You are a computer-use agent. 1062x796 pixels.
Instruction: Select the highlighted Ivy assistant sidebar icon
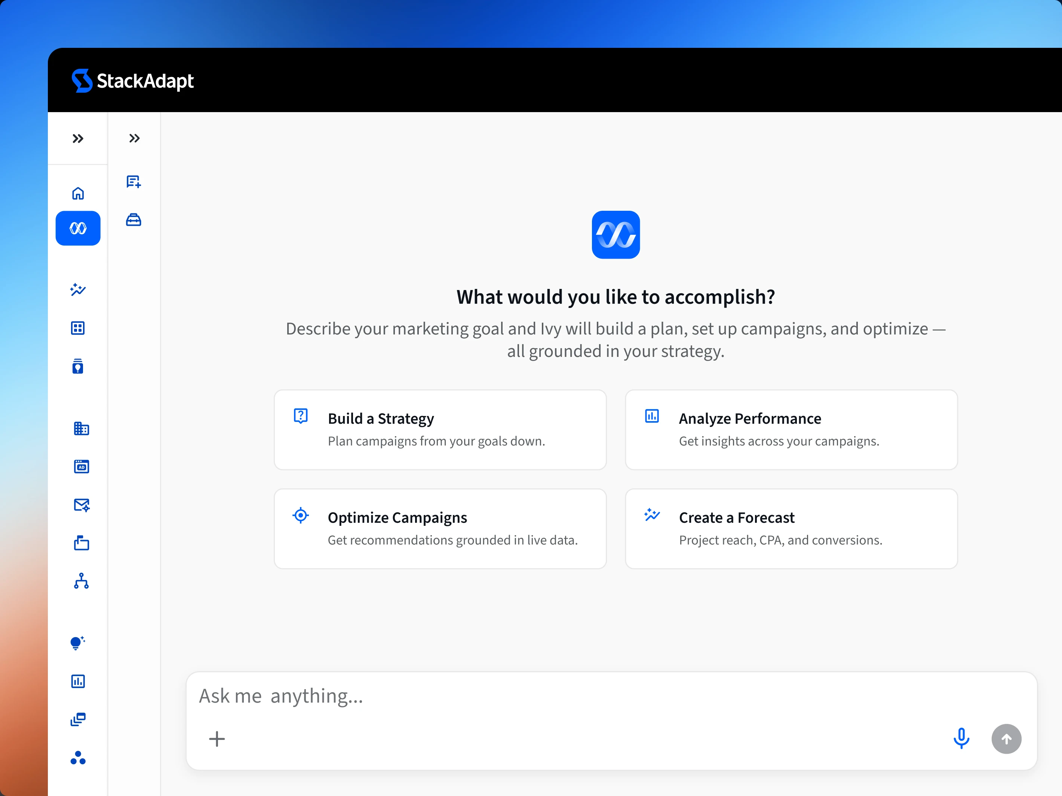pyautogui.click(x=78, y=228)
